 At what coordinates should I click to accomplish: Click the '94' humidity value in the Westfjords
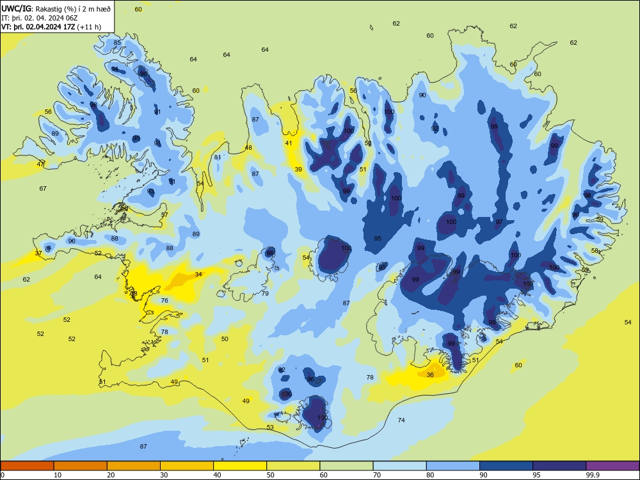115,69
